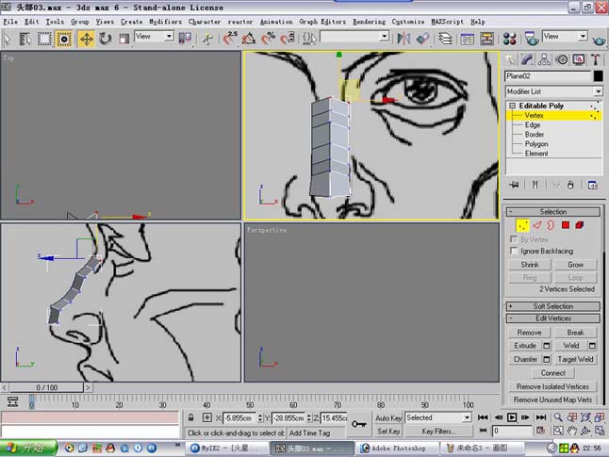Viewport: 609px width, 457px height.
Task: Click the Target Weld button
Action: [x=575, y=359]
